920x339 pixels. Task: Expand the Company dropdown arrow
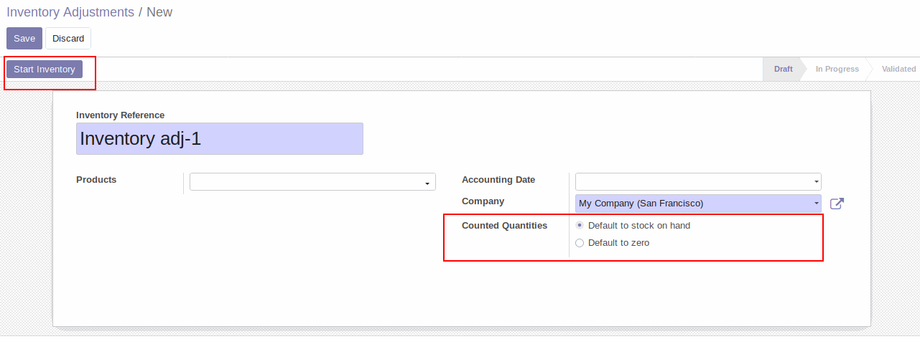tap(816, 204)
